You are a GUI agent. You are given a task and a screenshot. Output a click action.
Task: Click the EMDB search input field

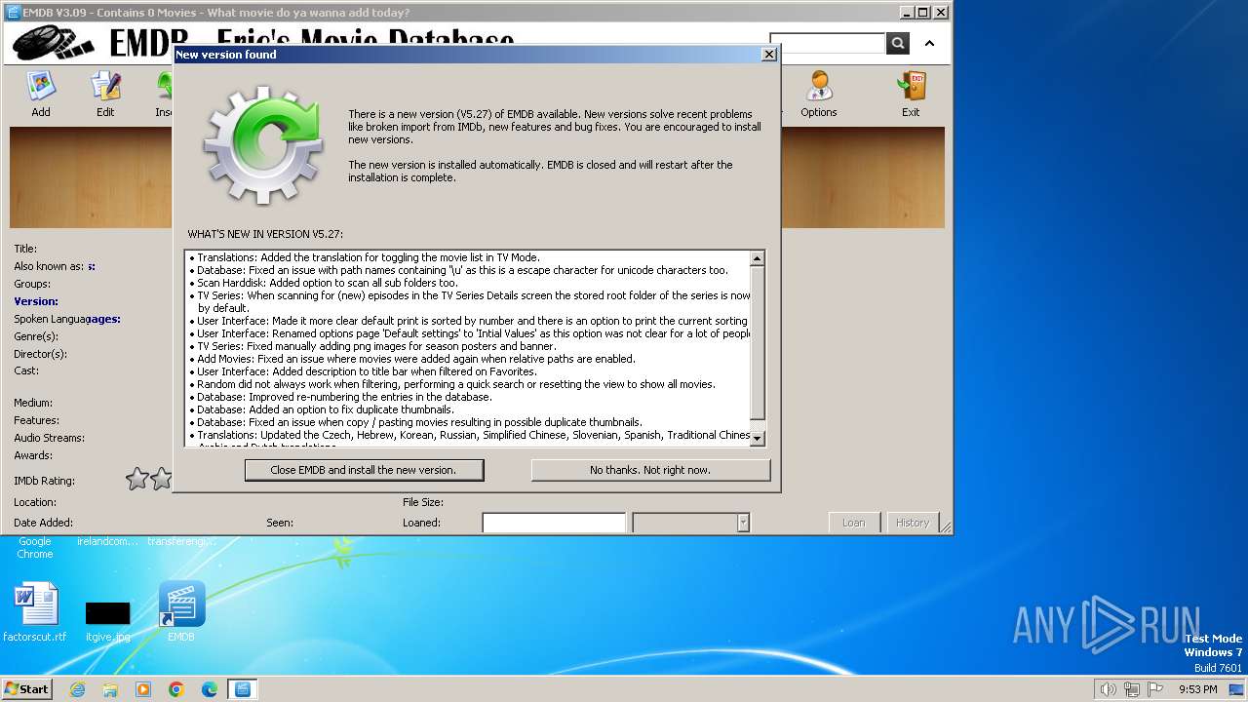[827, 43]
